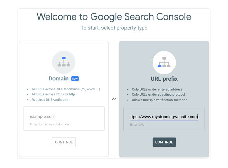Click Continue under the Domain option

(64, 142)
